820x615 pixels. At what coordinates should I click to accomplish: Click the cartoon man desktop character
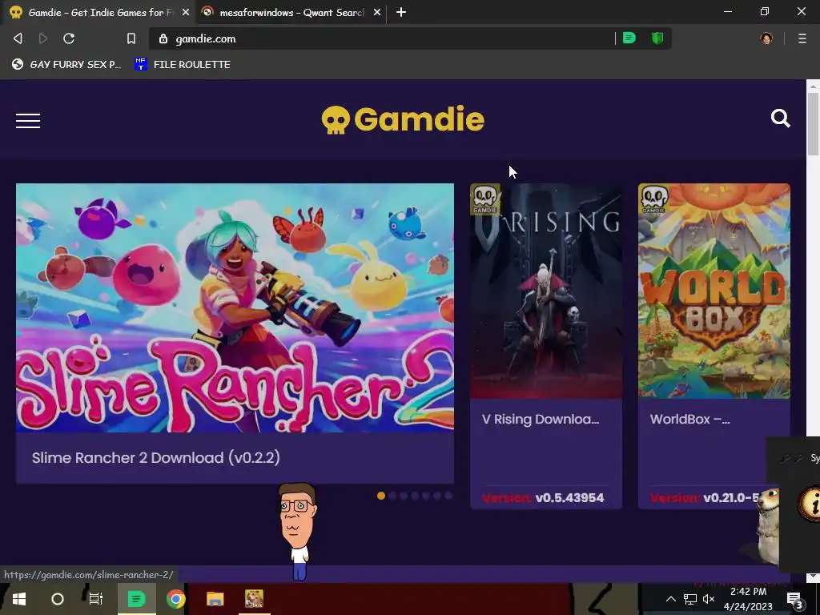(x=298, y=532)
